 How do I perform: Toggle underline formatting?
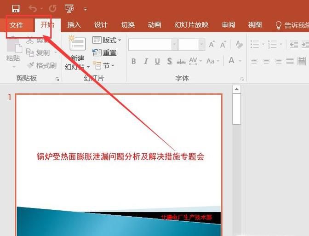tap(157, 61)
